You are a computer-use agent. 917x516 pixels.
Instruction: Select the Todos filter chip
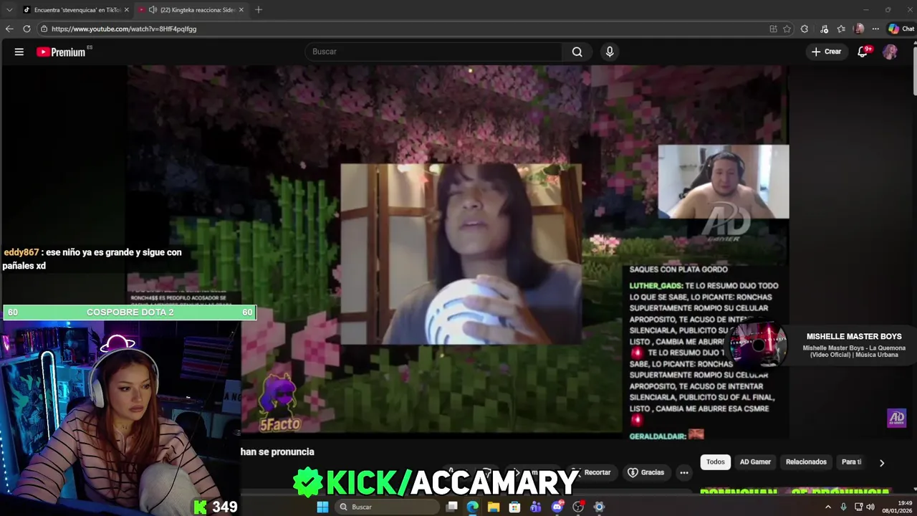(x=716, y=462)
